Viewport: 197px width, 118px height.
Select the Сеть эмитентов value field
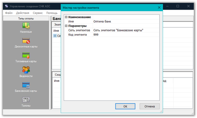[x=126, y=30]
